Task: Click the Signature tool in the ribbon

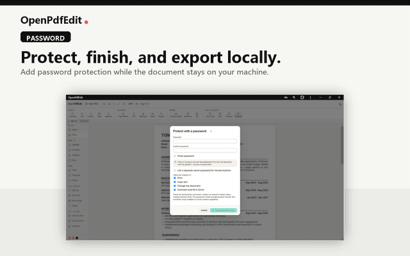Action: click(108, 115)
